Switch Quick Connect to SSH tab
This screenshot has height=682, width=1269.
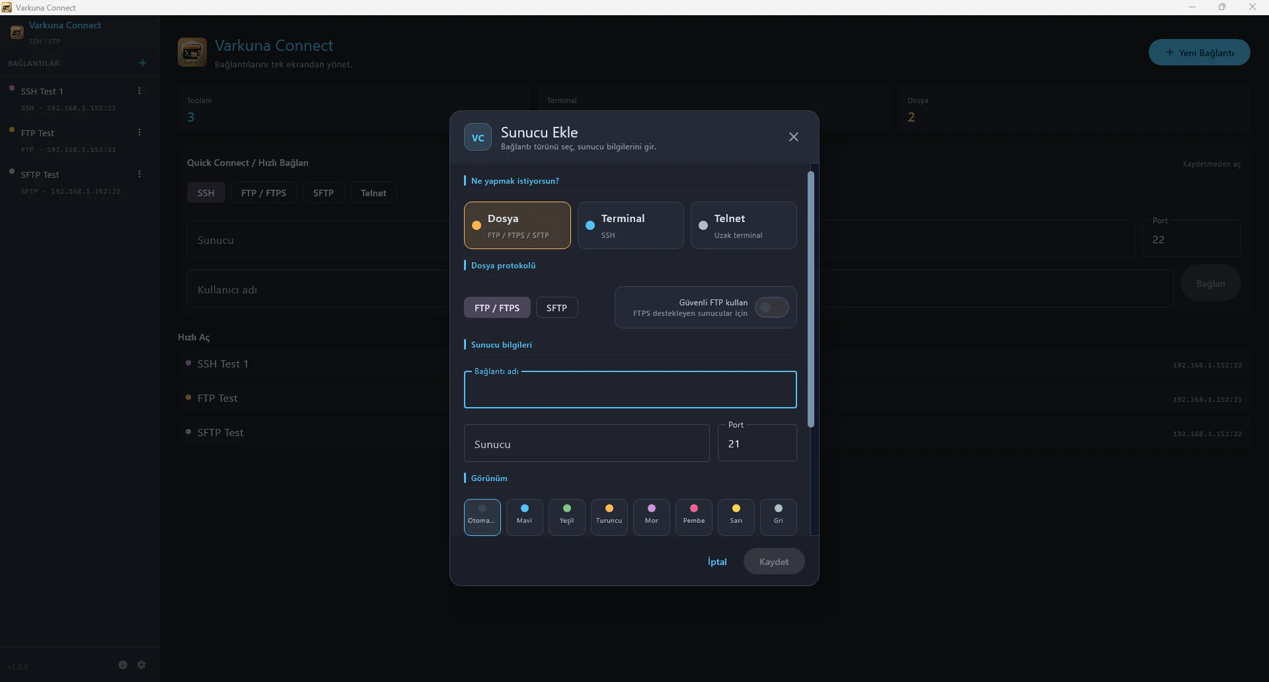click(x=206, y=193)
